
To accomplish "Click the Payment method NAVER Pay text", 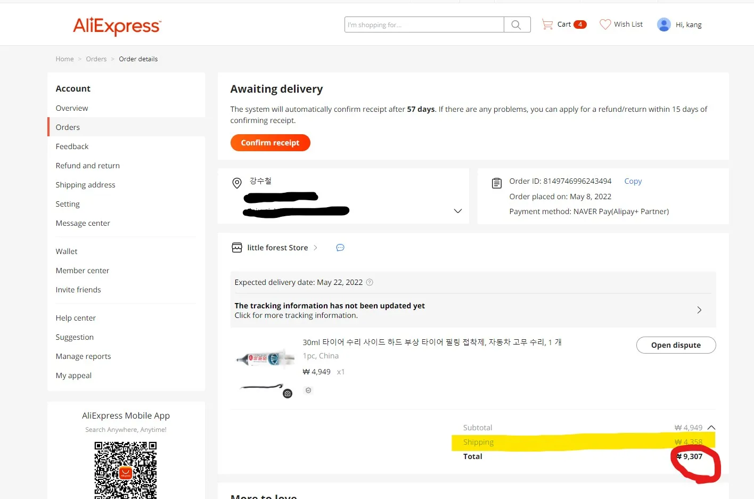I will pyautogui.click(x=589, y=211).
